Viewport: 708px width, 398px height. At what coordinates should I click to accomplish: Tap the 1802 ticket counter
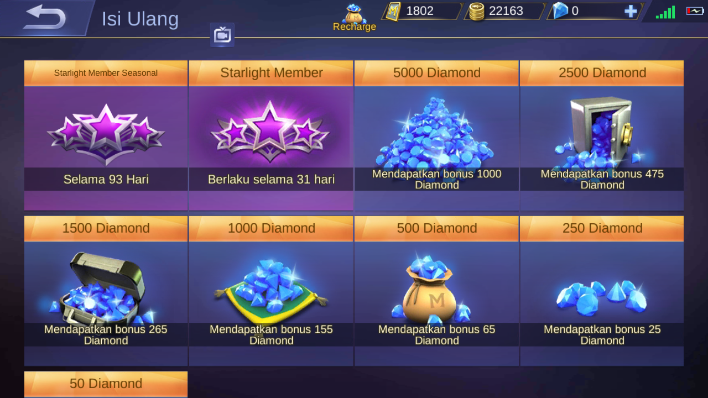coord(420,11)
